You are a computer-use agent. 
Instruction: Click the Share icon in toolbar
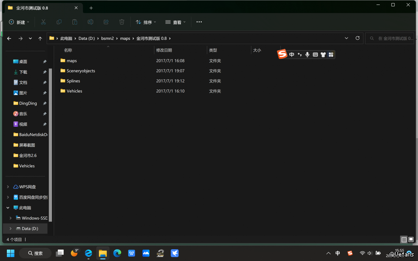(106, 22)
